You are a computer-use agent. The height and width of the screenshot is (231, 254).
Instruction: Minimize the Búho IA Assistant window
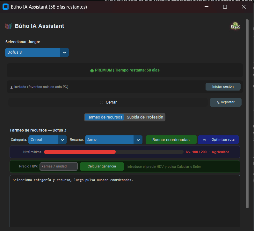point(207,7)
